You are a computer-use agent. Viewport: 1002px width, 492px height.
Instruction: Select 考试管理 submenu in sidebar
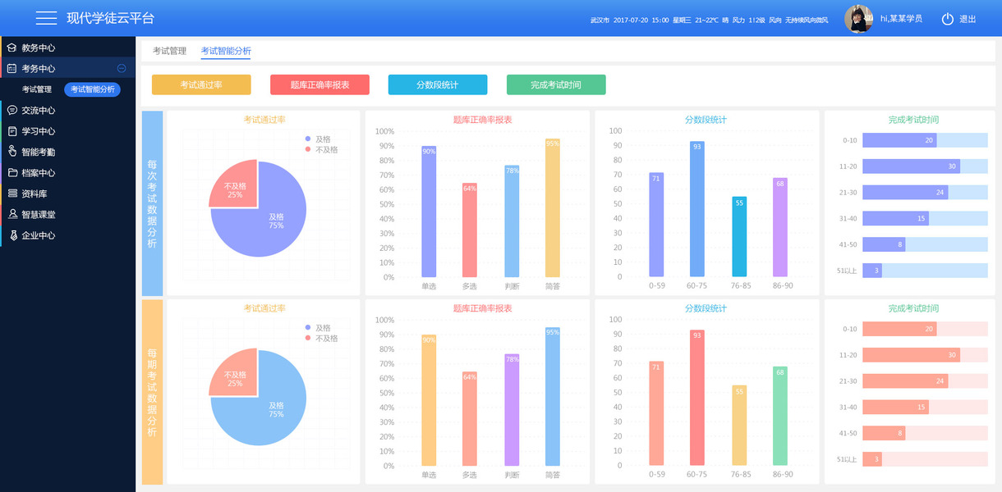(37, 89)
